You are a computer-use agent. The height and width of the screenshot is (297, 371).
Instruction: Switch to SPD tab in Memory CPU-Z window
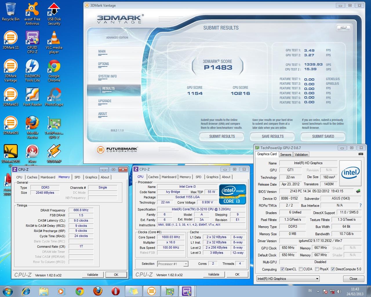point(77,177)
